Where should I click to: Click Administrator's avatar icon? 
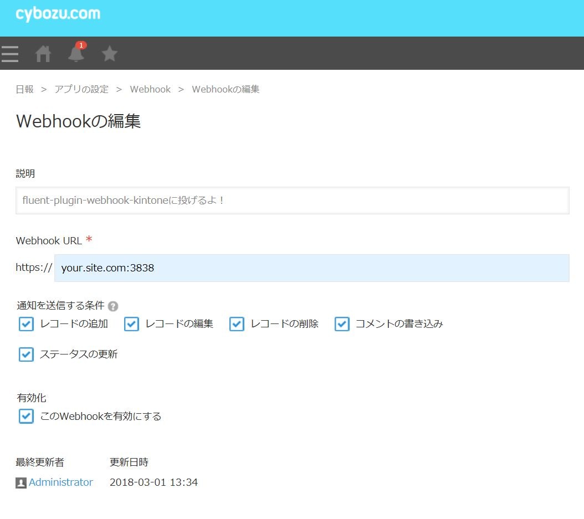(21, 482)
